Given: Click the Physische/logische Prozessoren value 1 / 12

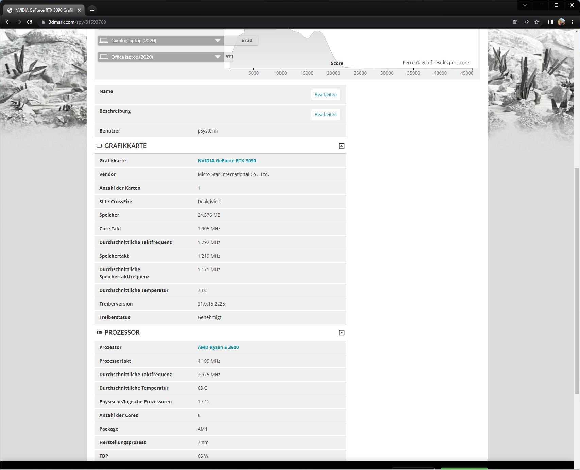Looking at the screenshot, I should [x=204, y=402].
